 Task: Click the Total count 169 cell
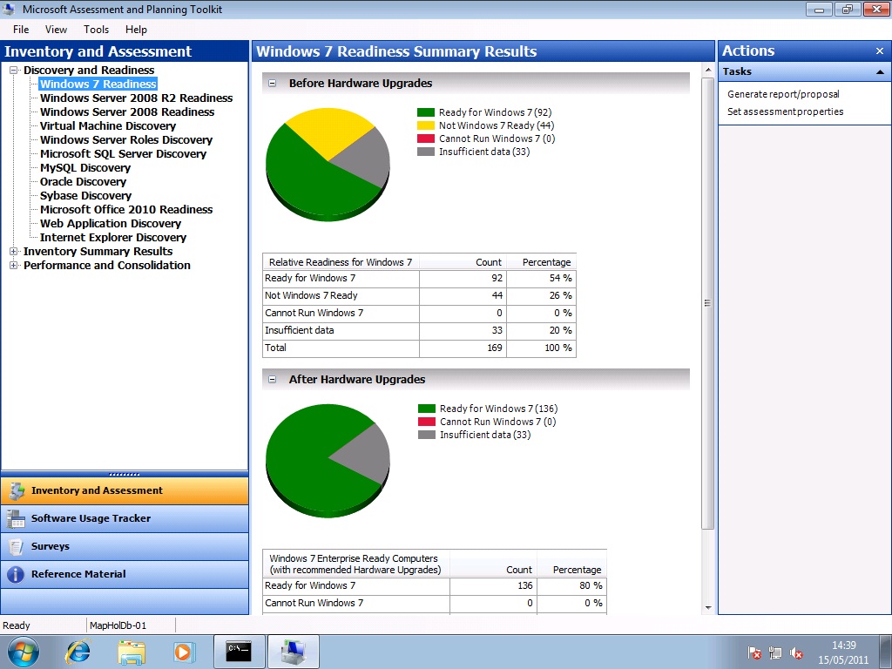463,348
